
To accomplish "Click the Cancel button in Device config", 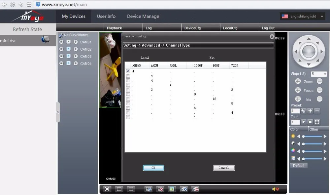I will 224,168.
